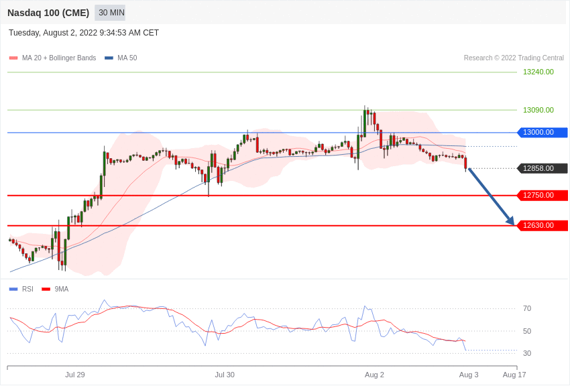Screen dimensions: 570x386
Task: Click the RSI 70 level label
Action: (x=527, y=309)
